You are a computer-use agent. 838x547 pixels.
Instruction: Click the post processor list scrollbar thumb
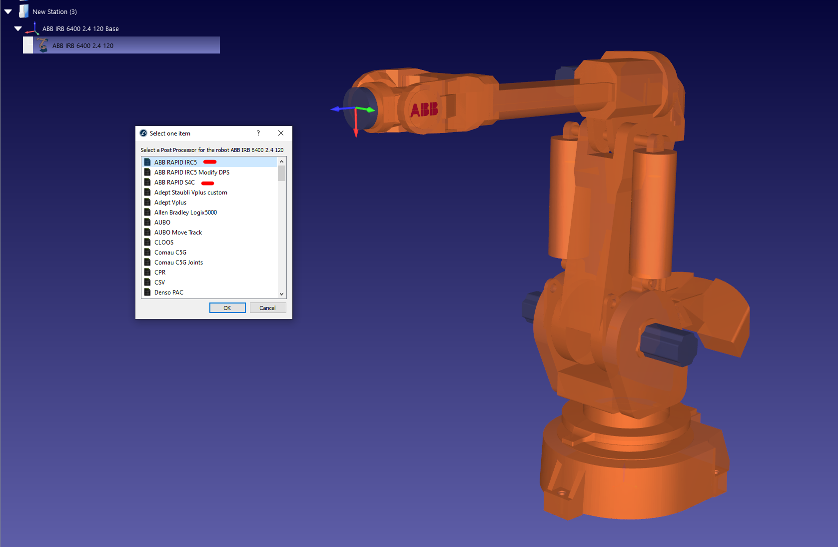point(282,174)
